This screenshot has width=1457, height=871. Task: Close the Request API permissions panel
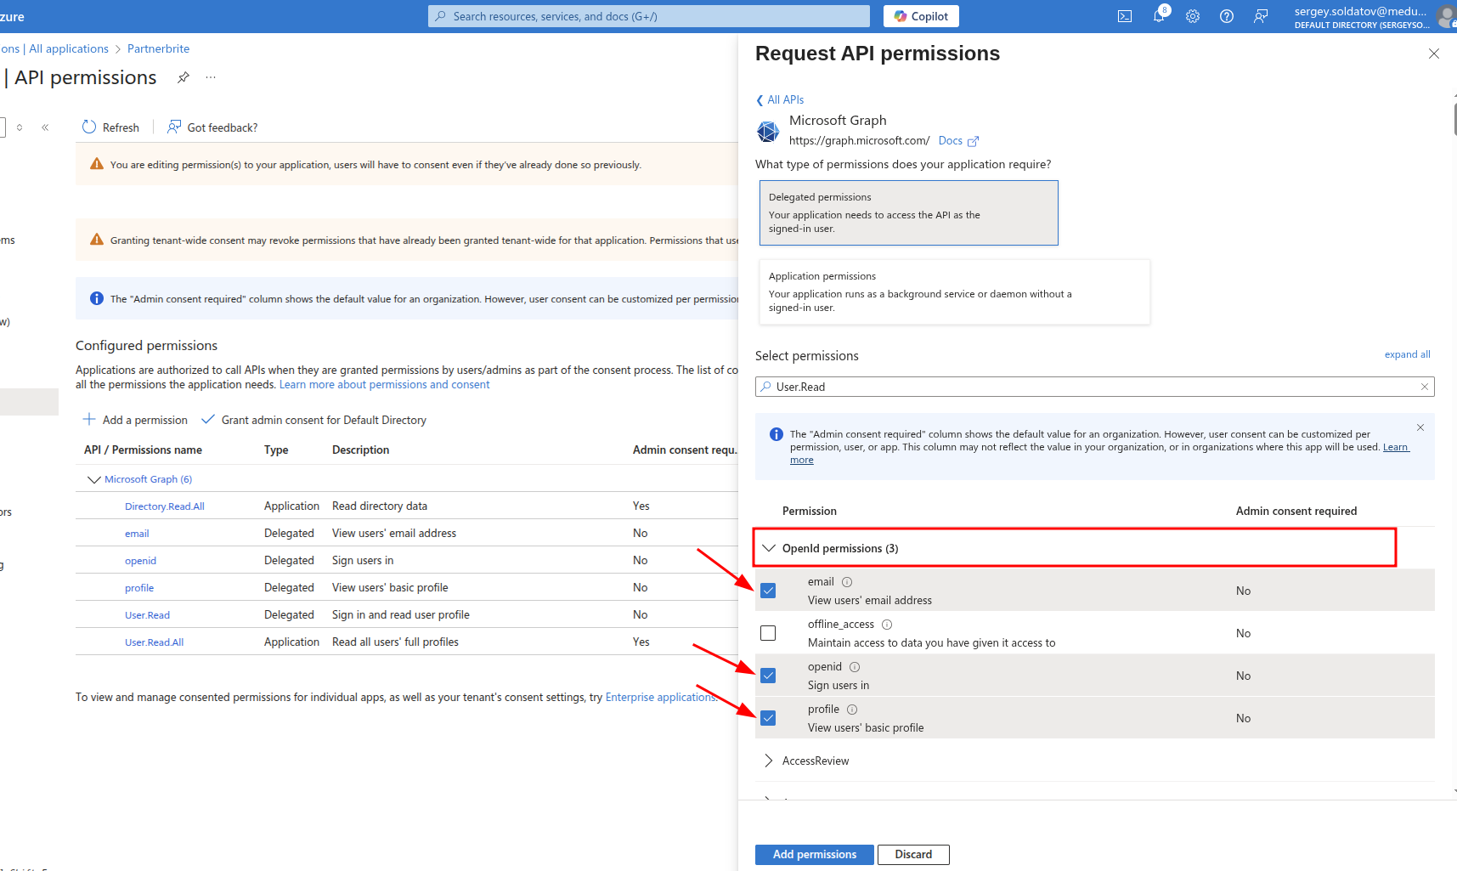tap(1434, 54)
